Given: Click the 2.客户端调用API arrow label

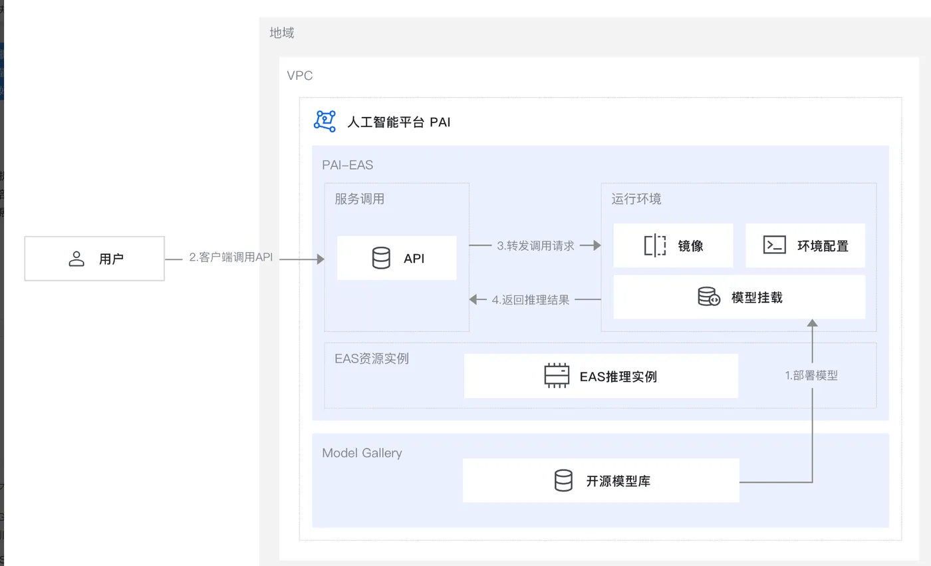Looking at the screenshot, I should pos(231,257).
